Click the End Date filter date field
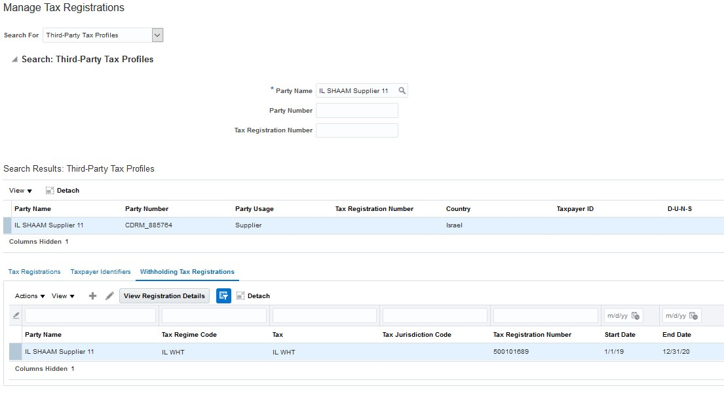The image size is (724, 401). point(676,316)
